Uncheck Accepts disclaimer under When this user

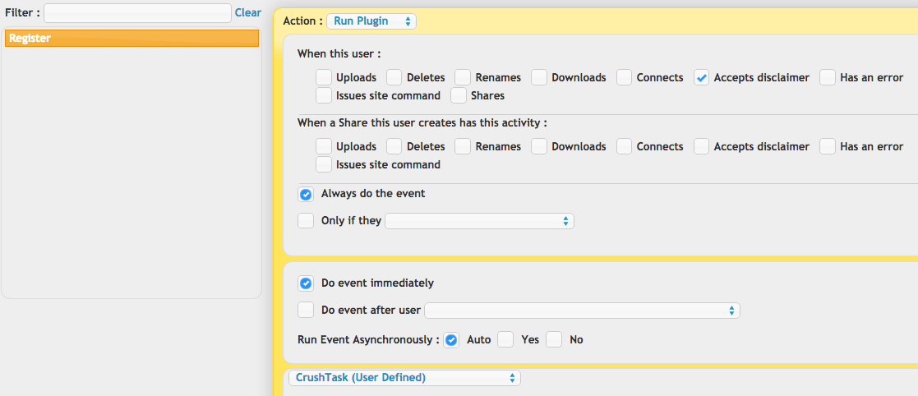click(x=701, y=77)
